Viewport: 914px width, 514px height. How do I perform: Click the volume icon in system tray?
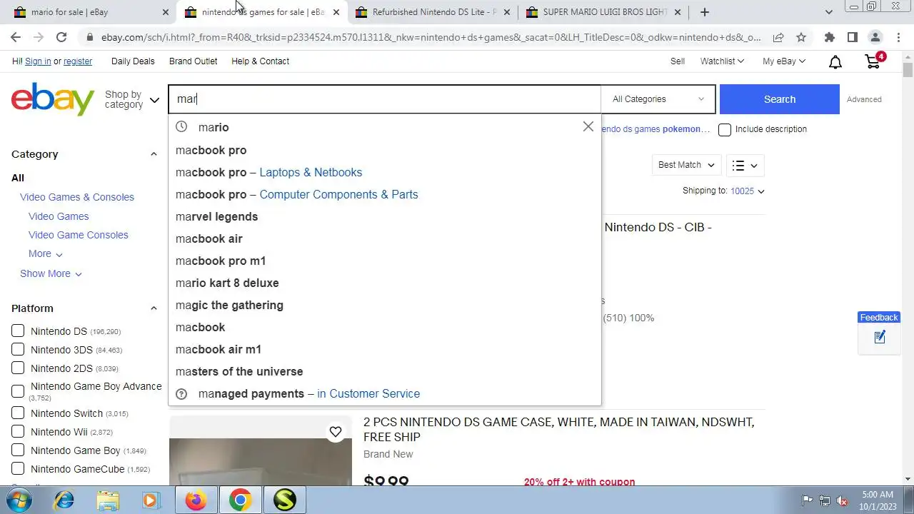click(x=843, y=500)
